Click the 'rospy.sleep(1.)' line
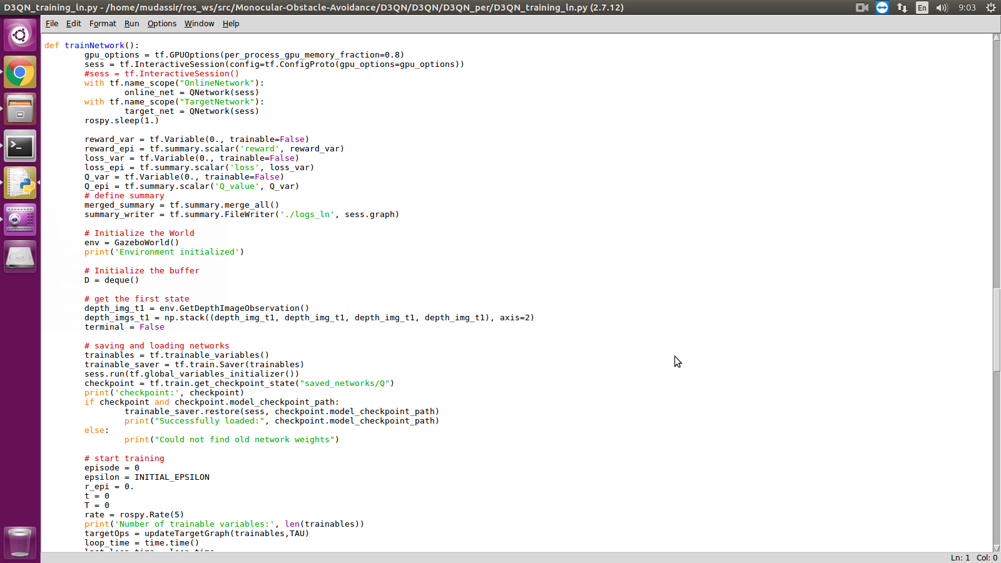Screen dimensions: 1001x563 coord(122,121)
